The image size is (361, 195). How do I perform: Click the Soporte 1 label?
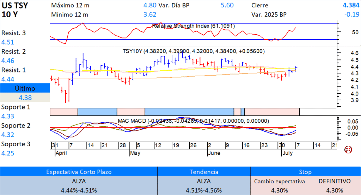(16, 107)
